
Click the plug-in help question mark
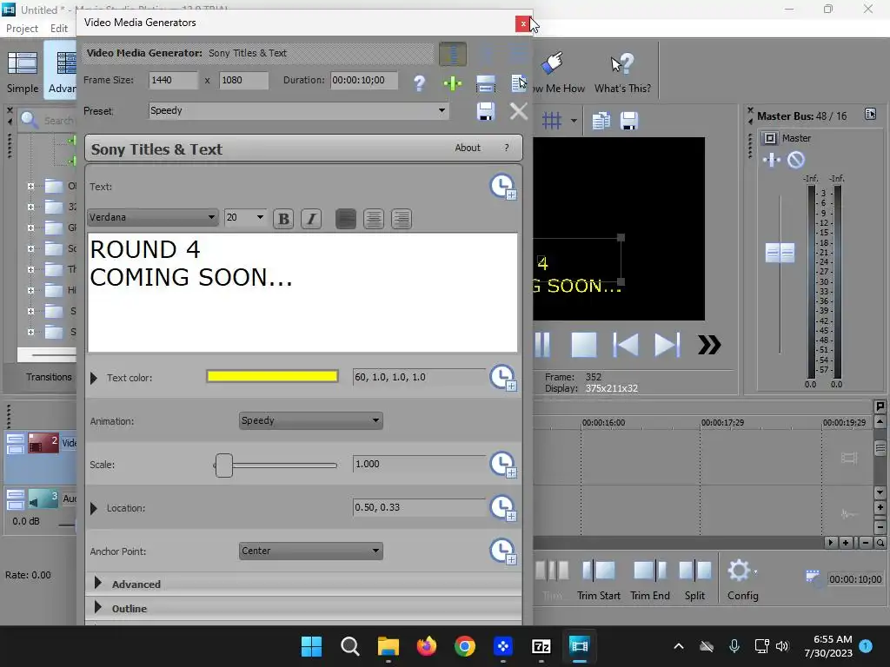tap(507, 148)
